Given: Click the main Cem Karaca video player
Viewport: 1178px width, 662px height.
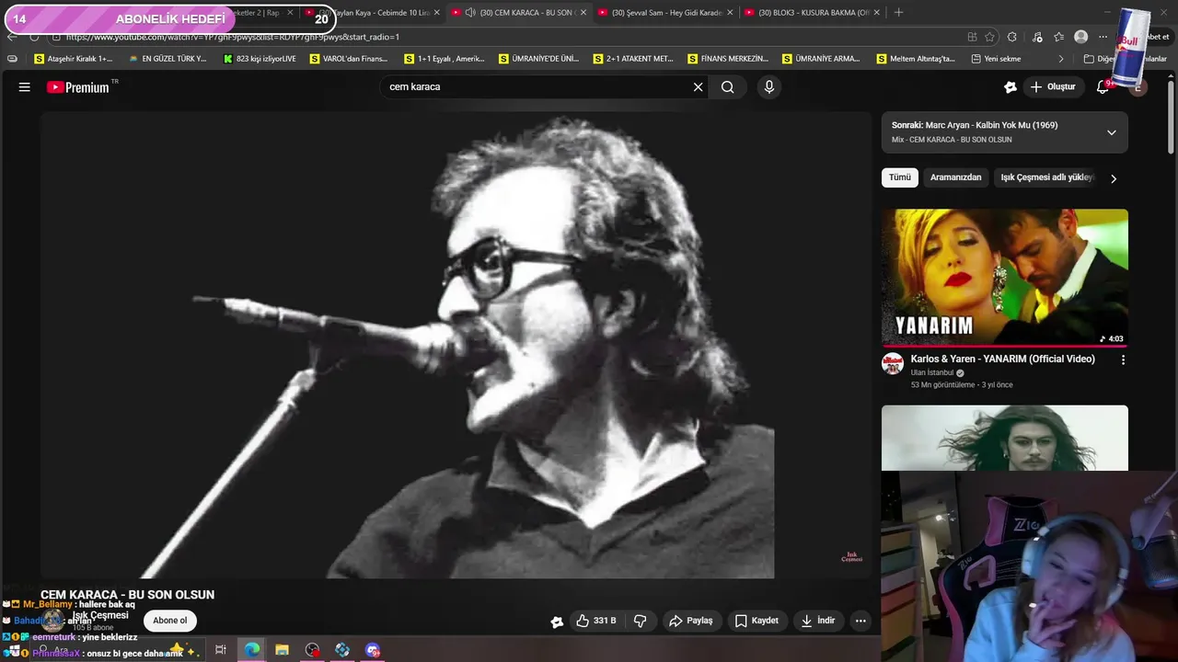Looking at the screenshot, I should (x=455, y=345).
